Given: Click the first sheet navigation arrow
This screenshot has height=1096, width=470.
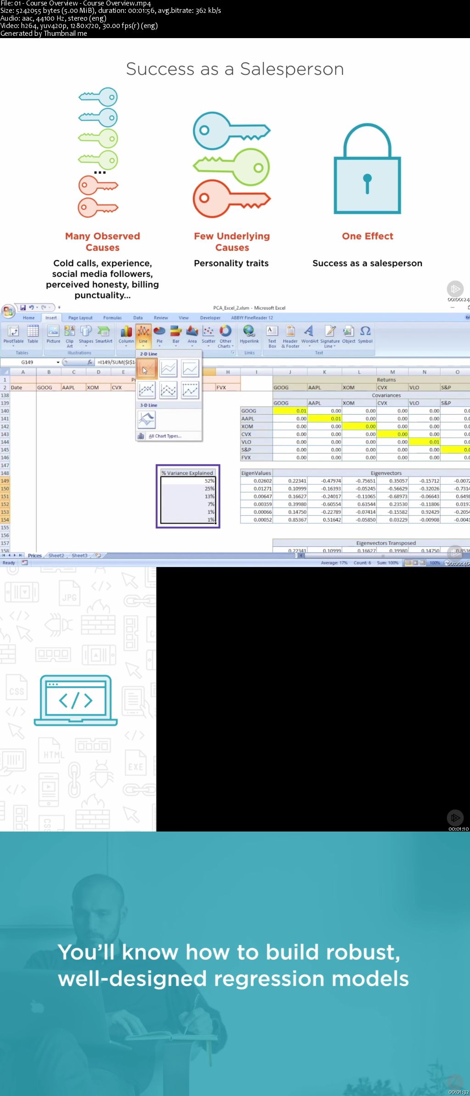Looking at the screenshot, I should point(4,556).
